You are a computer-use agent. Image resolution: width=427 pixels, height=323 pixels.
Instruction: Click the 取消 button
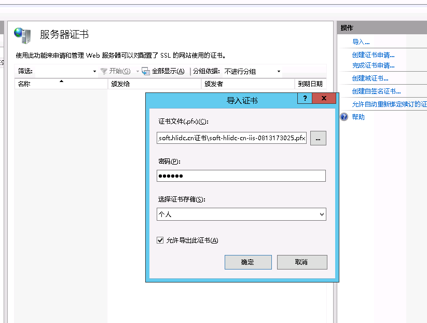[301, 262]
